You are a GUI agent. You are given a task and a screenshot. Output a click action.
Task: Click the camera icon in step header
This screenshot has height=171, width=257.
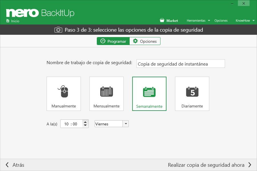tap(58, 30)
